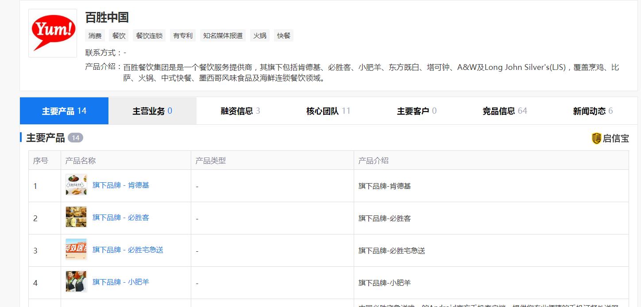Click the 联系方式 label

(x=103, y=53)
